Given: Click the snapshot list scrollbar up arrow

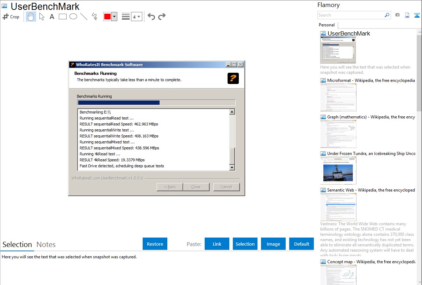Looking at the screenshot, I should click(x=419, y=32).
